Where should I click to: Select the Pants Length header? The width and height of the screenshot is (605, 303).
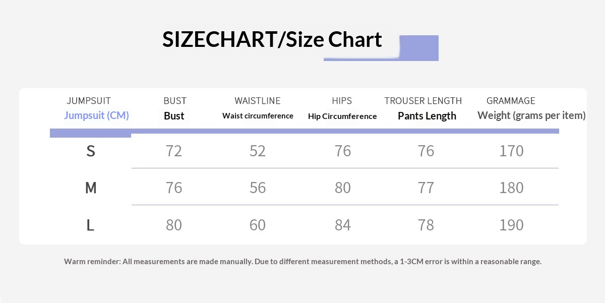click(427, 116)
